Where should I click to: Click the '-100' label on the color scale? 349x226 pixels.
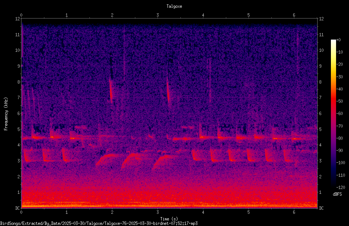click(340, 163)
